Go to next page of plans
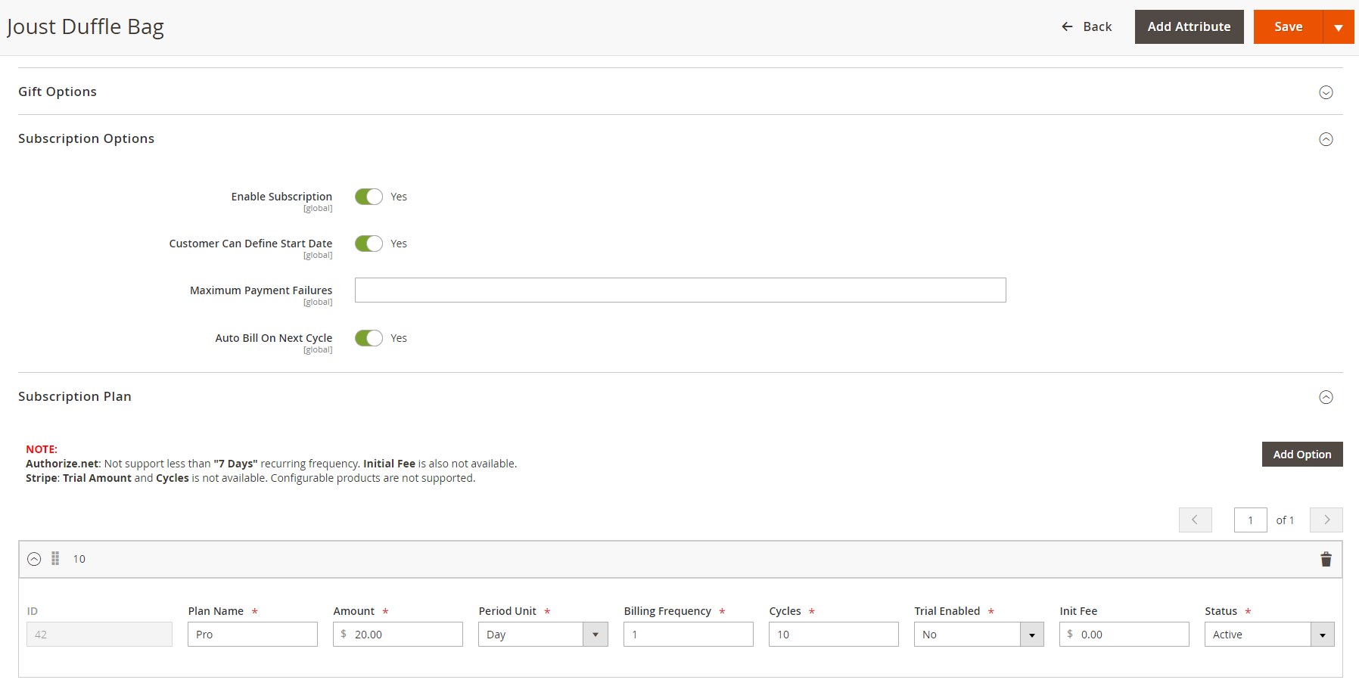The width and height of the screenshot is (1359, 686). 1326,520
